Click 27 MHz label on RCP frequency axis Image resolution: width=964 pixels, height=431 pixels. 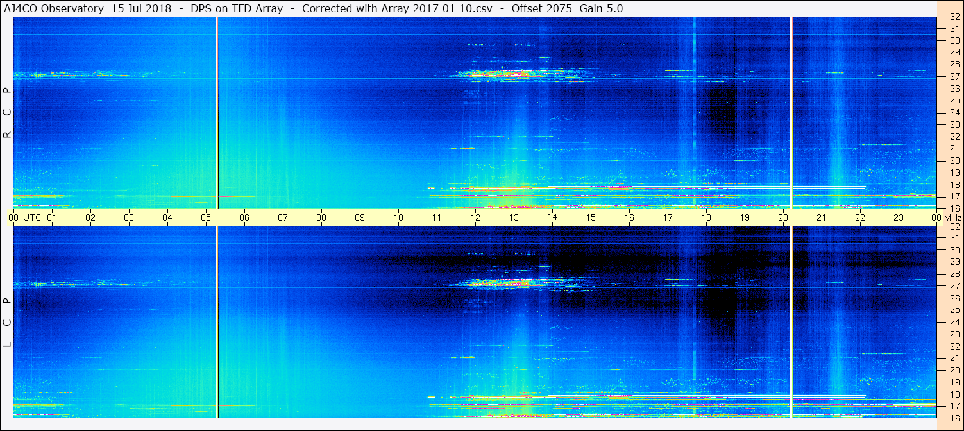pos(954,76)
